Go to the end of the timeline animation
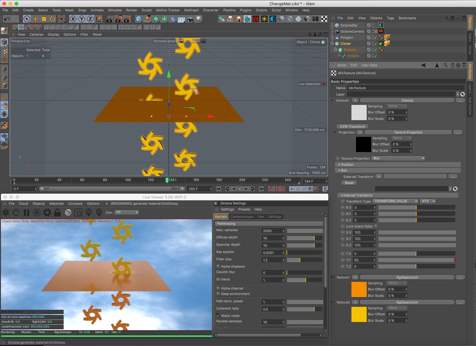The width and height of the screenshot is (476, 346). (x=261, y=189)
